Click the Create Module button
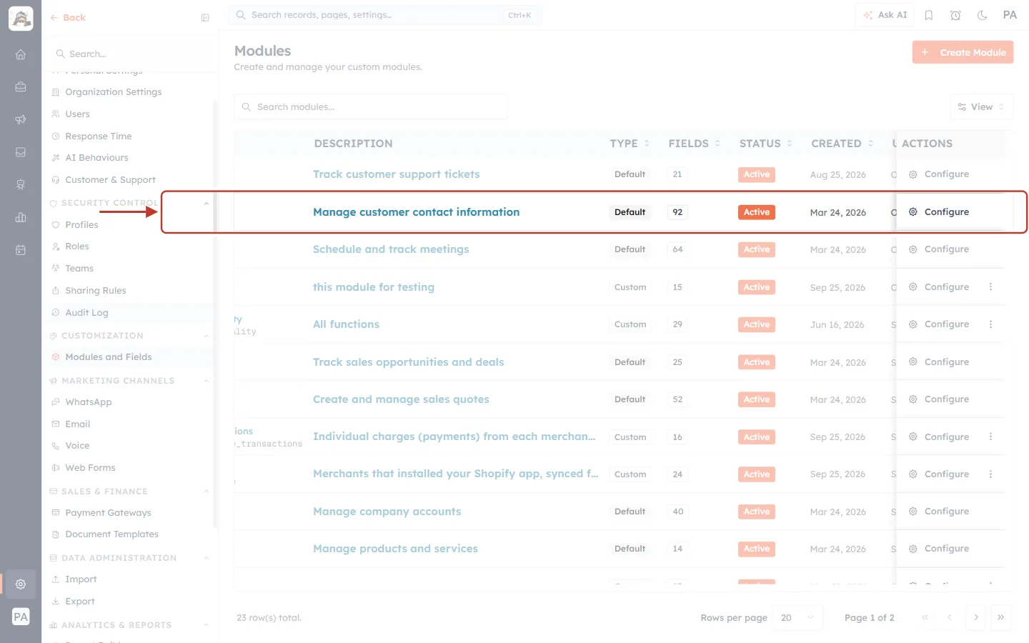This screenshot has height=643, width=1029. click(963, 52)
